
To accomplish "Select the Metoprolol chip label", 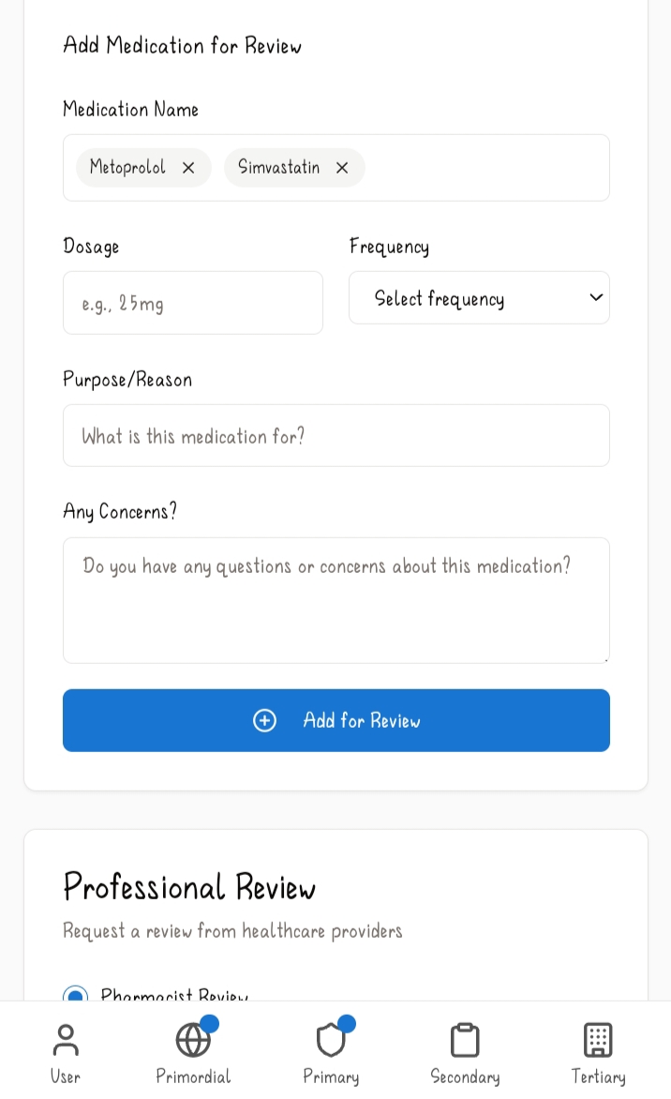I will coord(127,168).
